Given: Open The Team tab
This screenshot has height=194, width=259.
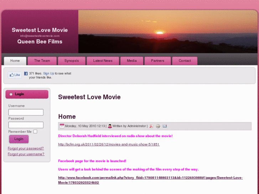Looking at the screenshot, I should [x=42, y=61].
